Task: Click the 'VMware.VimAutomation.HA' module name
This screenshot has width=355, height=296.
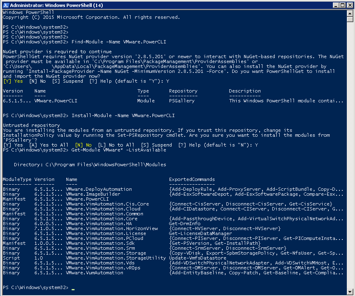Action: coord(99,224)
